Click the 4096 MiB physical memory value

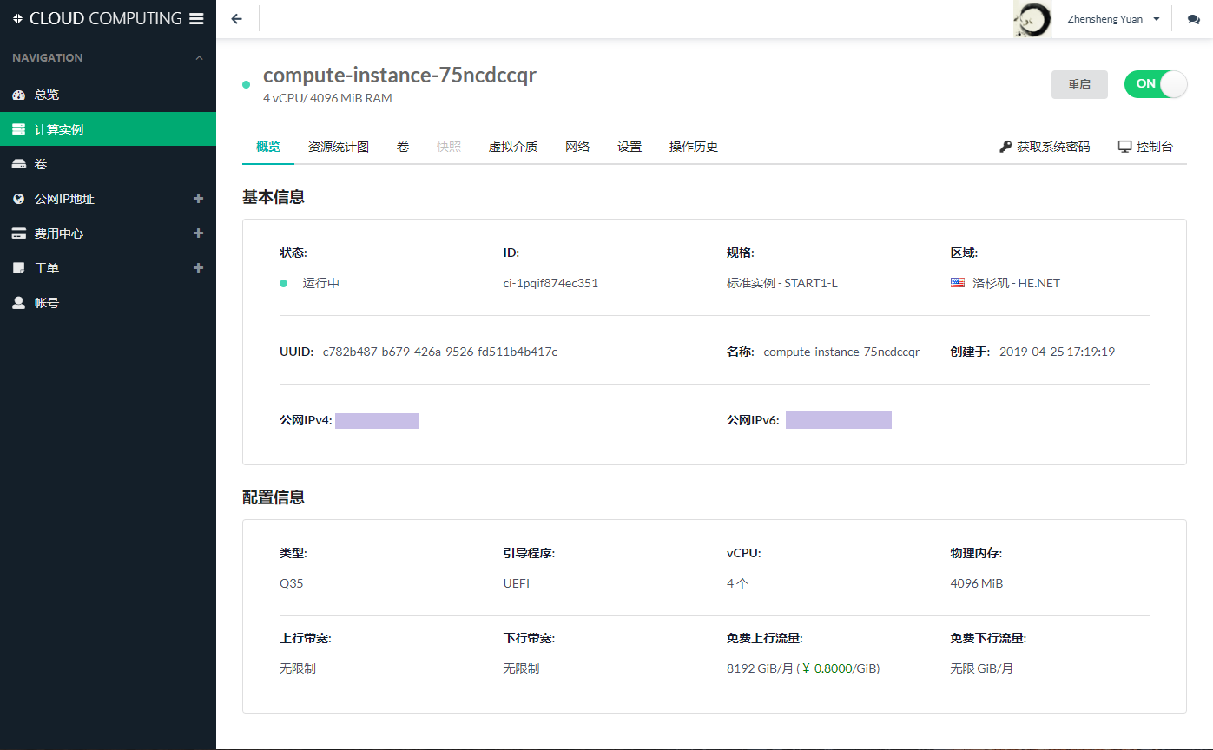coord(977,583)
